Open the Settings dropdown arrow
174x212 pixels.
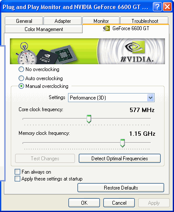(150, 98)
